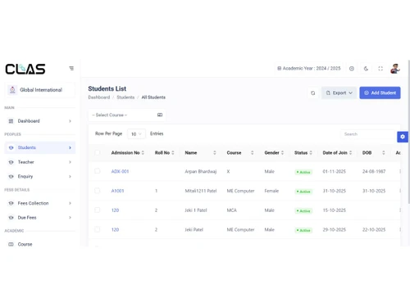Image resolution: width=410 pixels, height=307 pixels.
Task: Expand Students menu chevron
Action: tap(70, 147)
